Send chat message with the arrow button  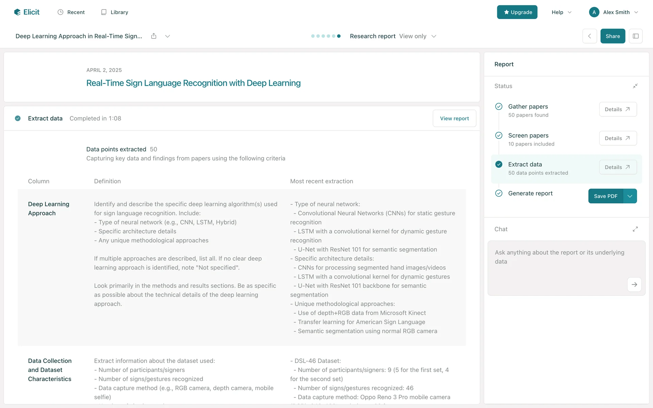(634, 285)
